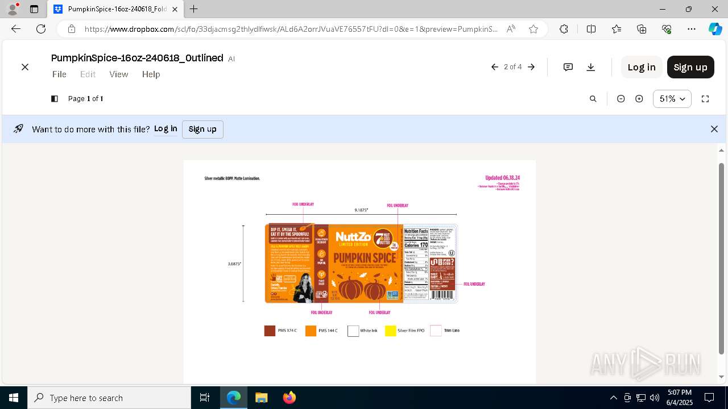Image resolution: width=728 pixels, height=409 pixels.
Task: Click Log in link in banner
Action: [x=166, y=129]
